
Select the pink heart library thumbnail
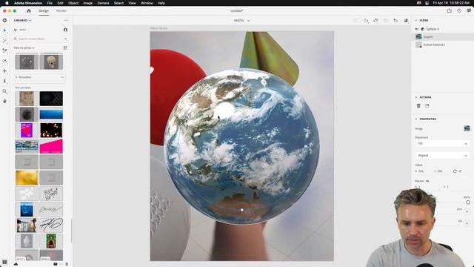coord(27,131)
